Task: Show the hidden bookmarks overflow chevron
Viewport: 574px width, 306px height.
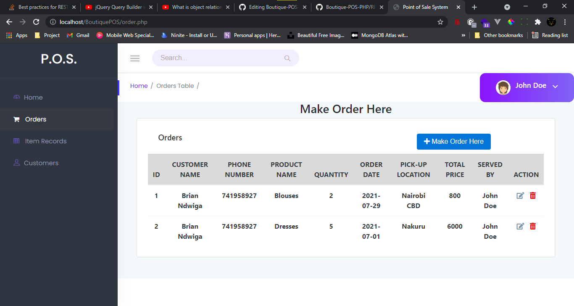Action: tap(463, 35)
